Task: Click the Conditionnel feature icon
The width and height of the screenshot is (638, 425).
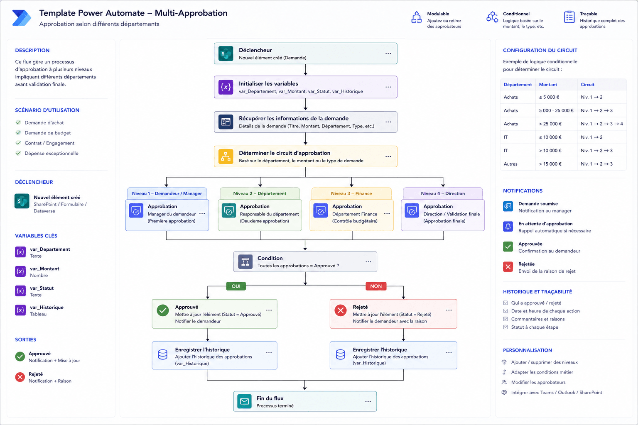Action: coord(492,17)
